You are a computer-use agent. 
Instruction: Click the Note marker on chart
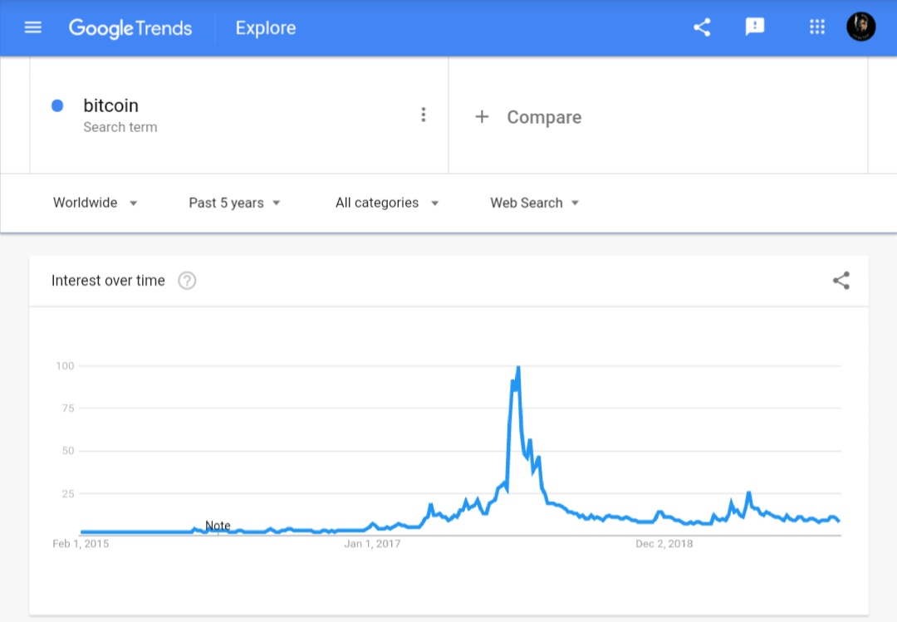tap(218, 526)
